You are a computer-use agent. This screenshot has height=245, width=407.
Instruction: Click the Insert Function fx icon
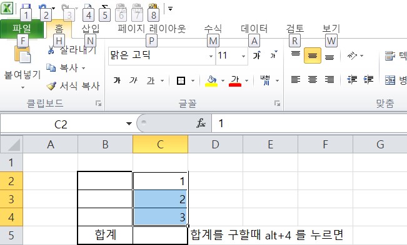pos(201,123)
